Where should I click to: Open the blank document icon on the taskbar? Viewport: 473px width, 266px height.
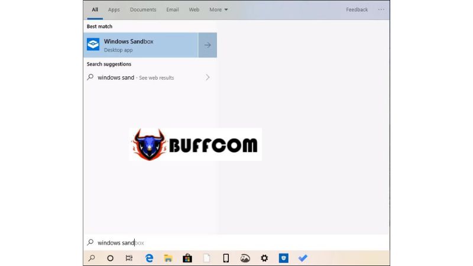coord(206,258)
